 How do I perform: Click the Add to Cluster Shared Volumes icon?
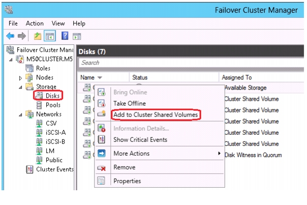point(102,113)
